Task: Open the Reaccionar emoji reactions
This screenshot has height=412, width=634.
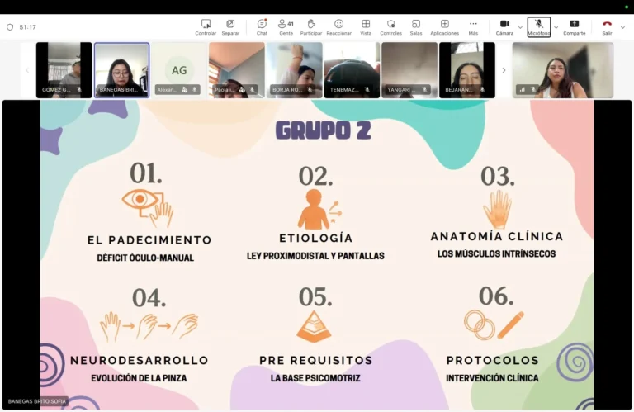Action: click(x=338, y=26)
